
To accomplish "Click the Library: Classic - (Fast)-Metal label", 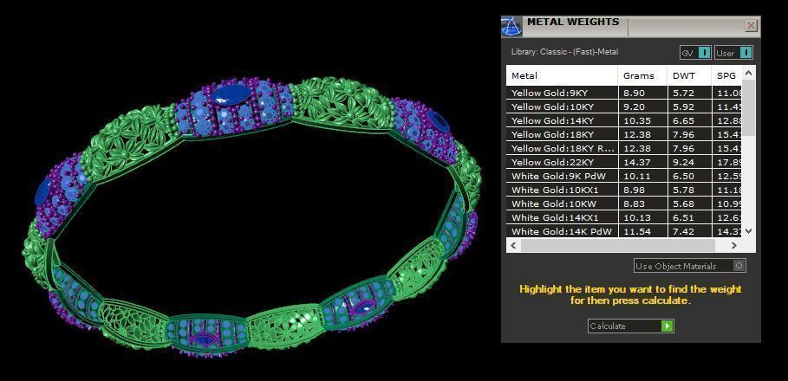I will click(x=564, y=52).
